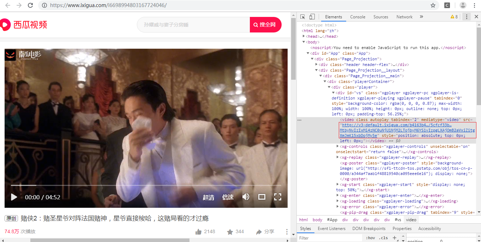The height and width of the screenshot is (242, 481).
Task: Share the video via 分享
Action: (265, 231)
